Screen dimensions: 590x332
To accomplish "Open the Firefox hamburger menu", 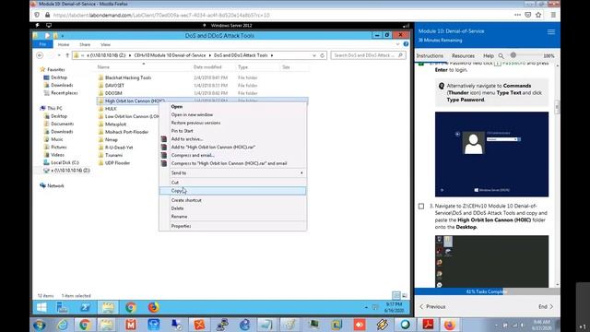I will tap(553, 15).
